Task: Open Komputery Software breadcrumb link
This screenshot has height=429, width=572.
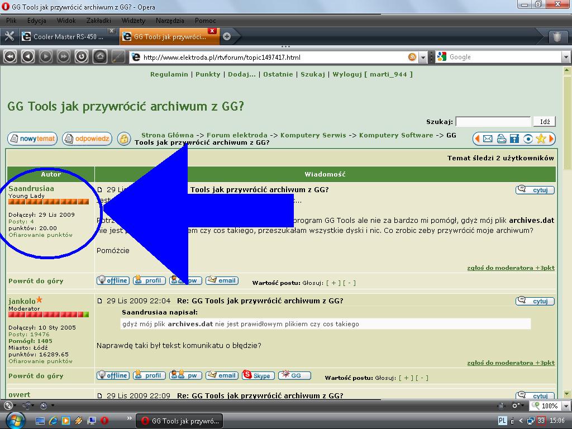Action: [396, 135]
